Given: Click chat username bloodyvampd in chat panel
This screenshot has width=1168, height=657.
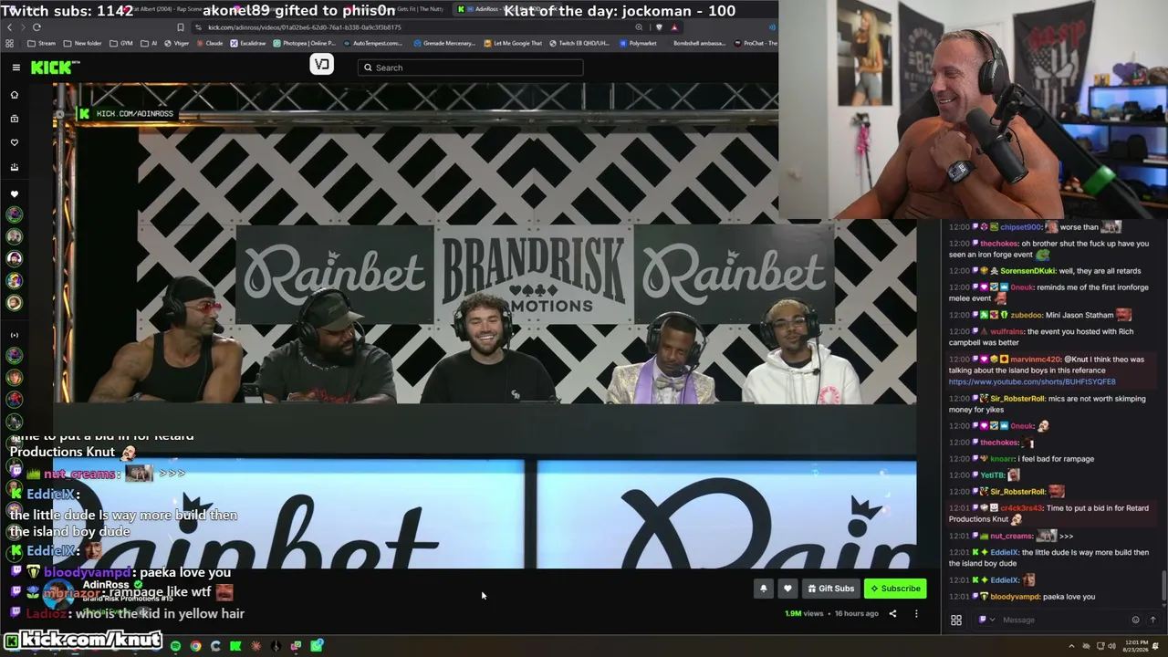Looking at the screenshot, I should (1014, 597).
